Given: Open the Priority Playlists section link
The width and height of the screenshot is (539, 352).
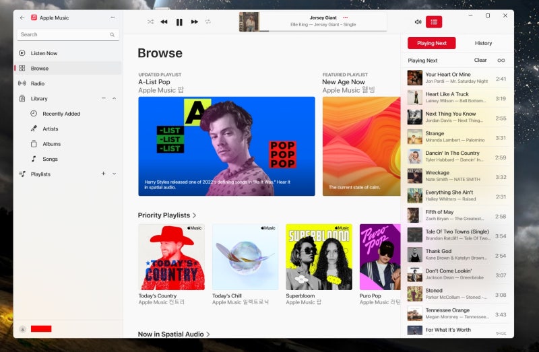Looking at the screenshot, I should (167, 215).
